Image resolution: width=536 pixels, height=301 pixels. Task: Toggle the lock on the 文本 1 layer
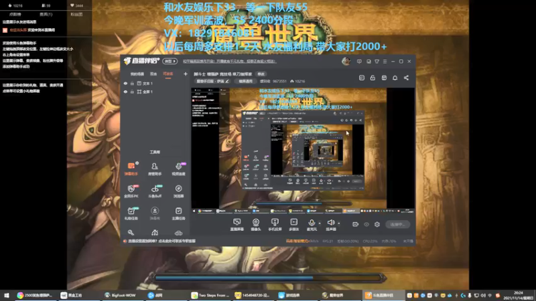pyautogui.click(x=132, y=83)
